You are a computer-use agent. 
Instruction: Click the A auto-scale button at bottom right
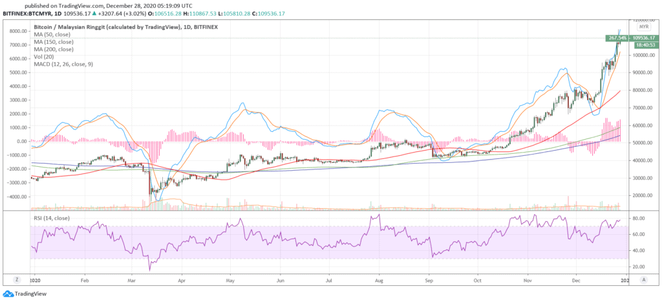click(643, 279)
